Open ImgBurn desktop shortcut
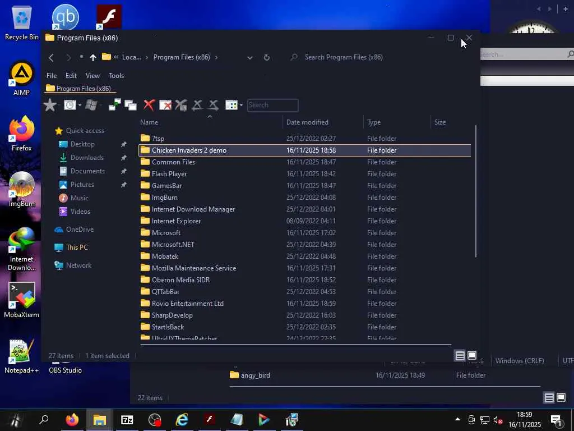This screenshot has width=574, height=431. tap(22, 190)
